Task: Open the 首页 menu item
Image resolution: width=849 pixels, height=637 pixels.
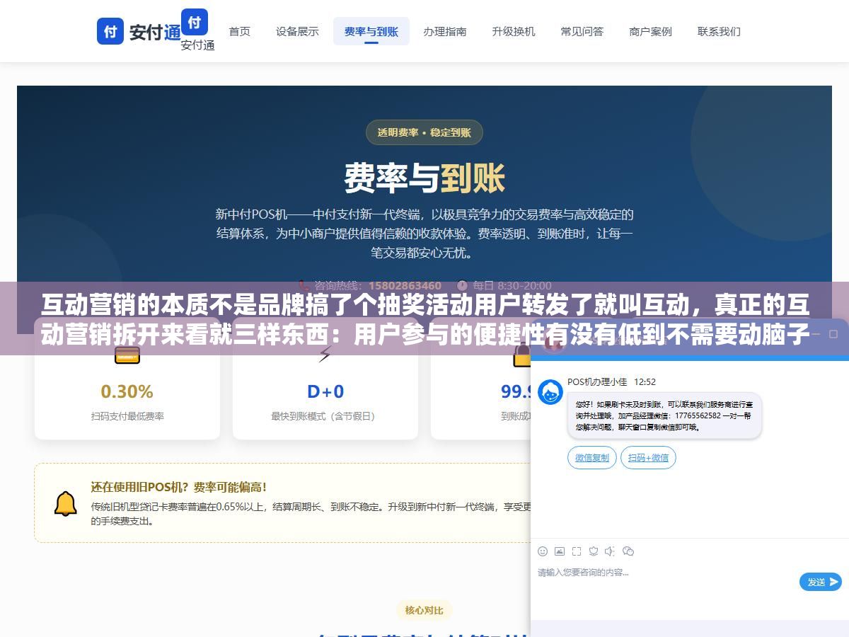Action: pos(239,31)
